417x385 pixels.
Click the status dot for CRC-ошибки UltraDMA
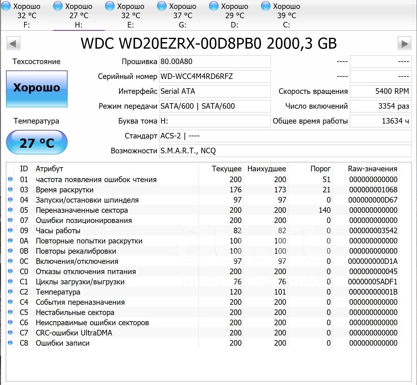(10, 332)
